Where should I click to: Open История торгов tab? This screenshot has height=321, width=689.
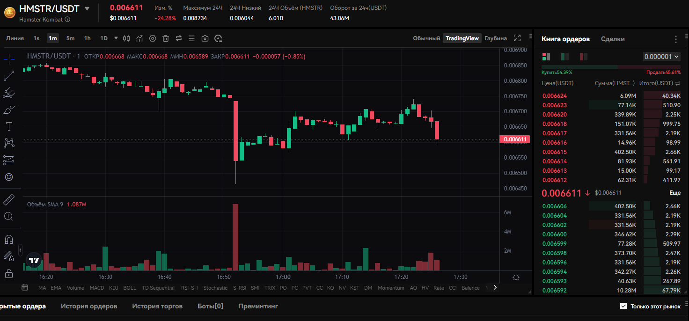click(157, 306)
